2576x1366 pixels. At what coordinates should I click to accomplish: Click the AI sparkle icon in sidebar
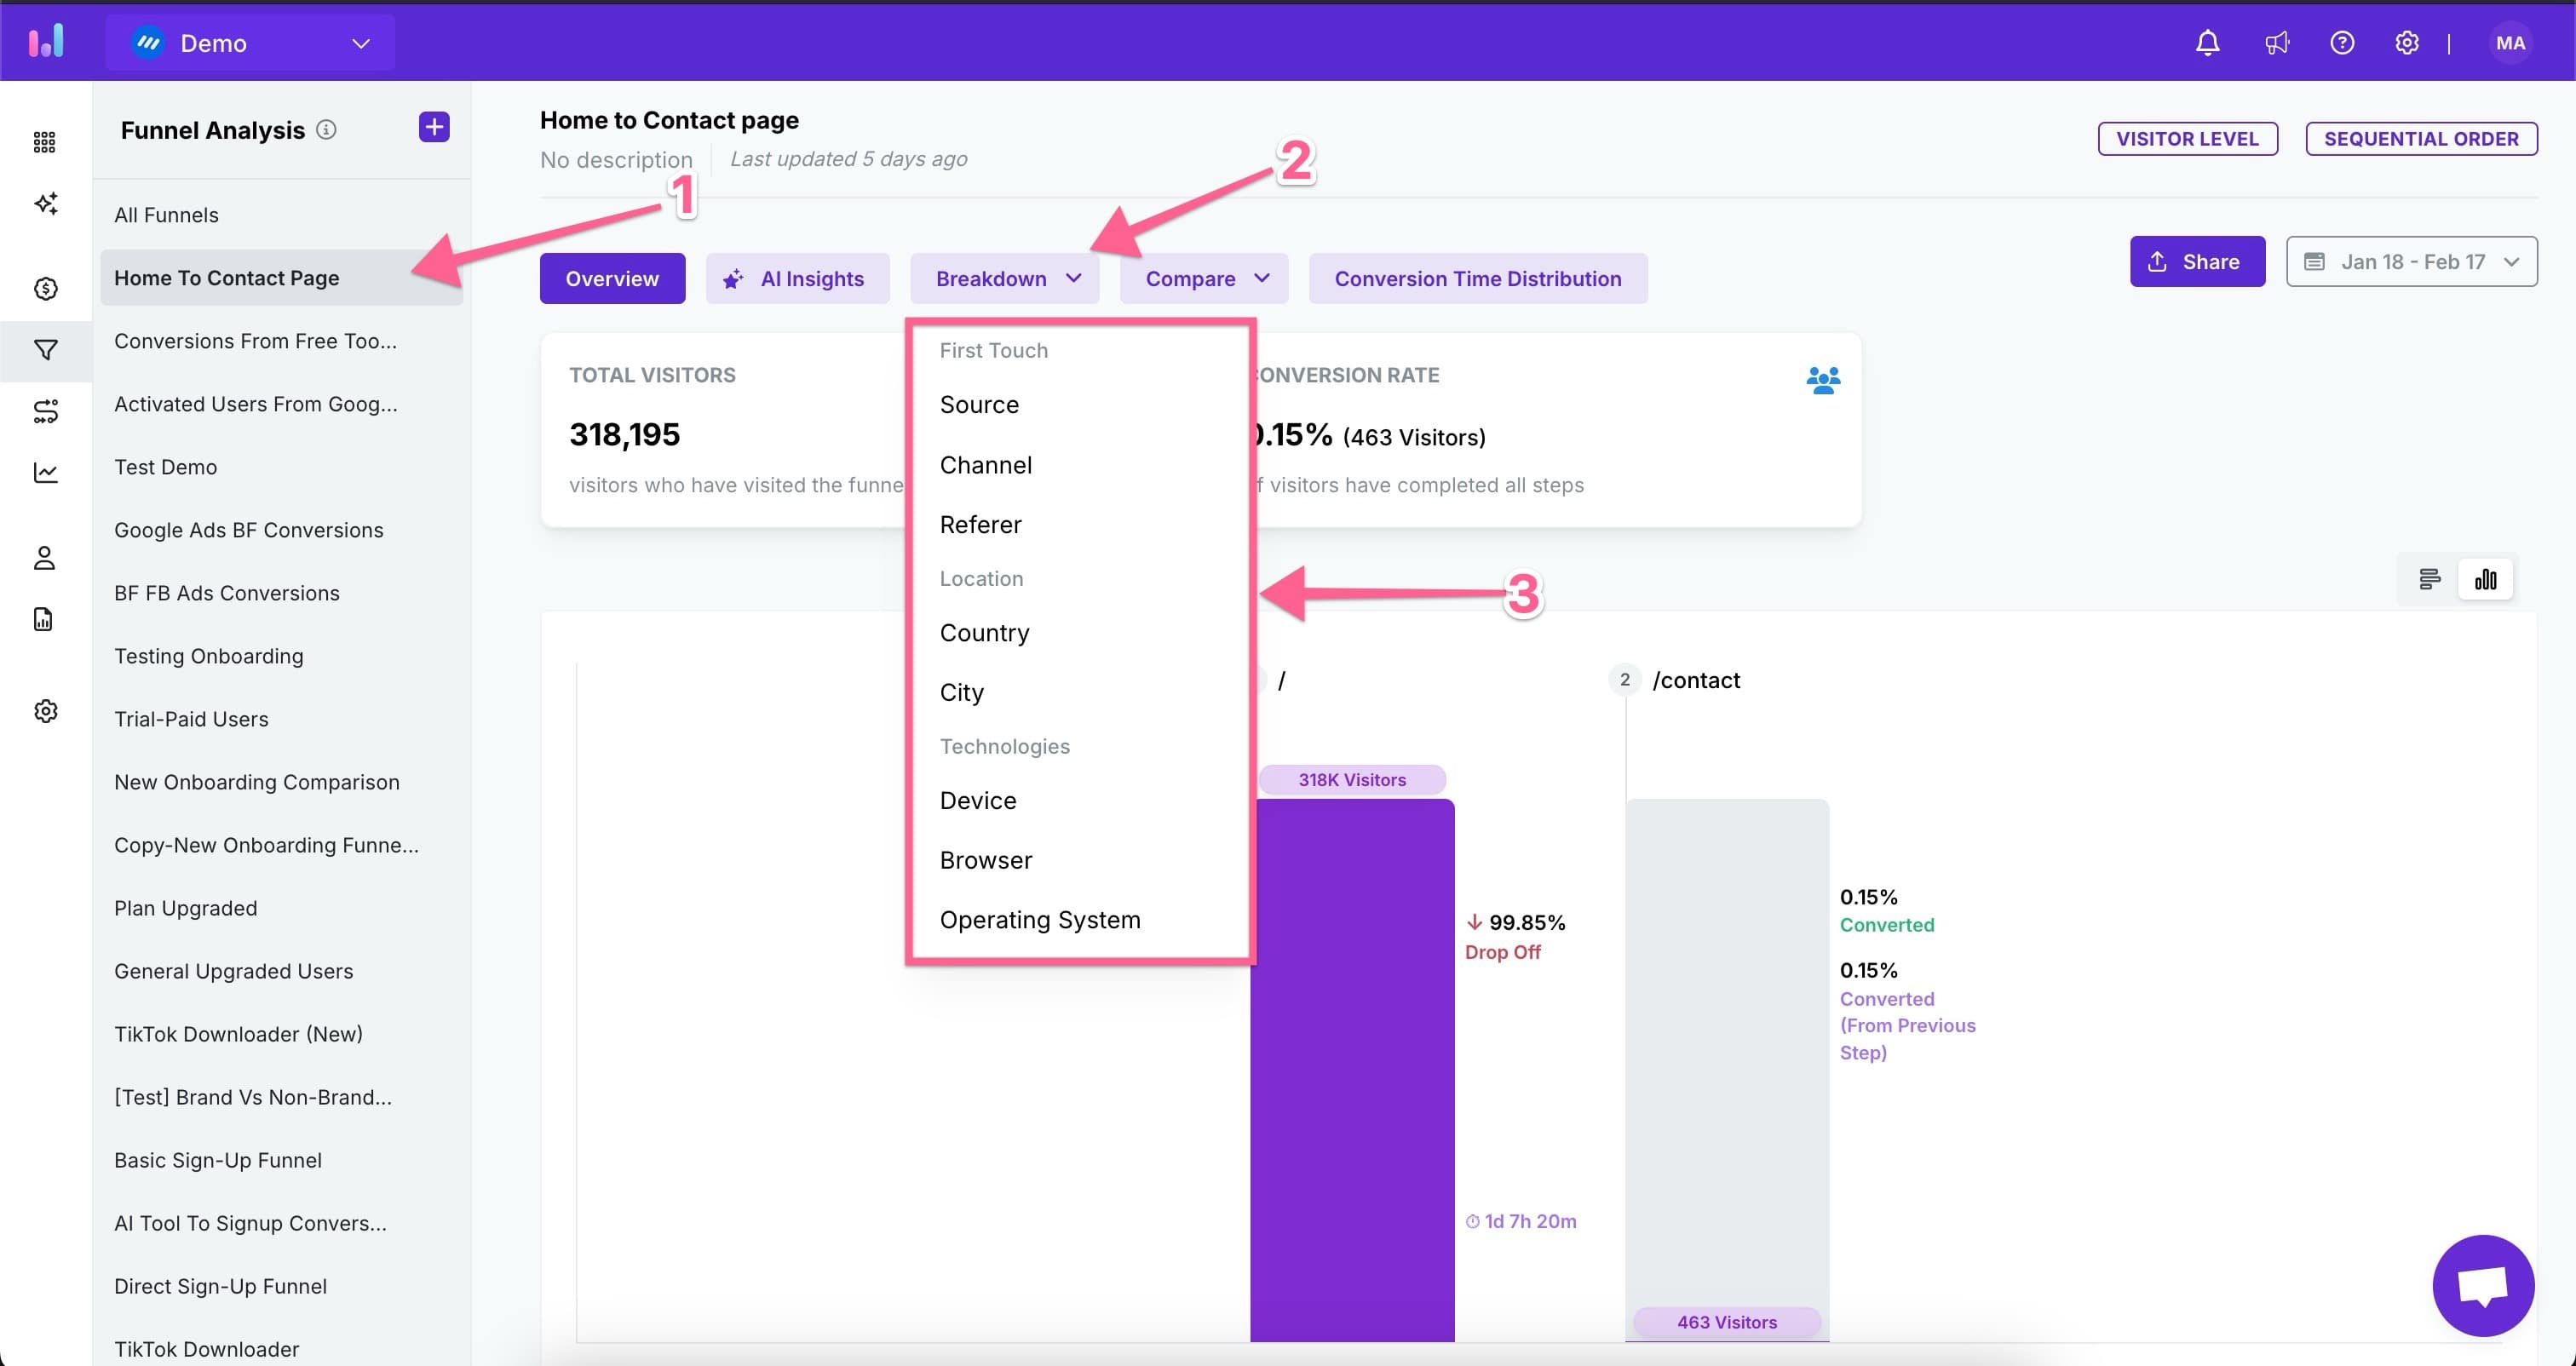coord(45,204)
